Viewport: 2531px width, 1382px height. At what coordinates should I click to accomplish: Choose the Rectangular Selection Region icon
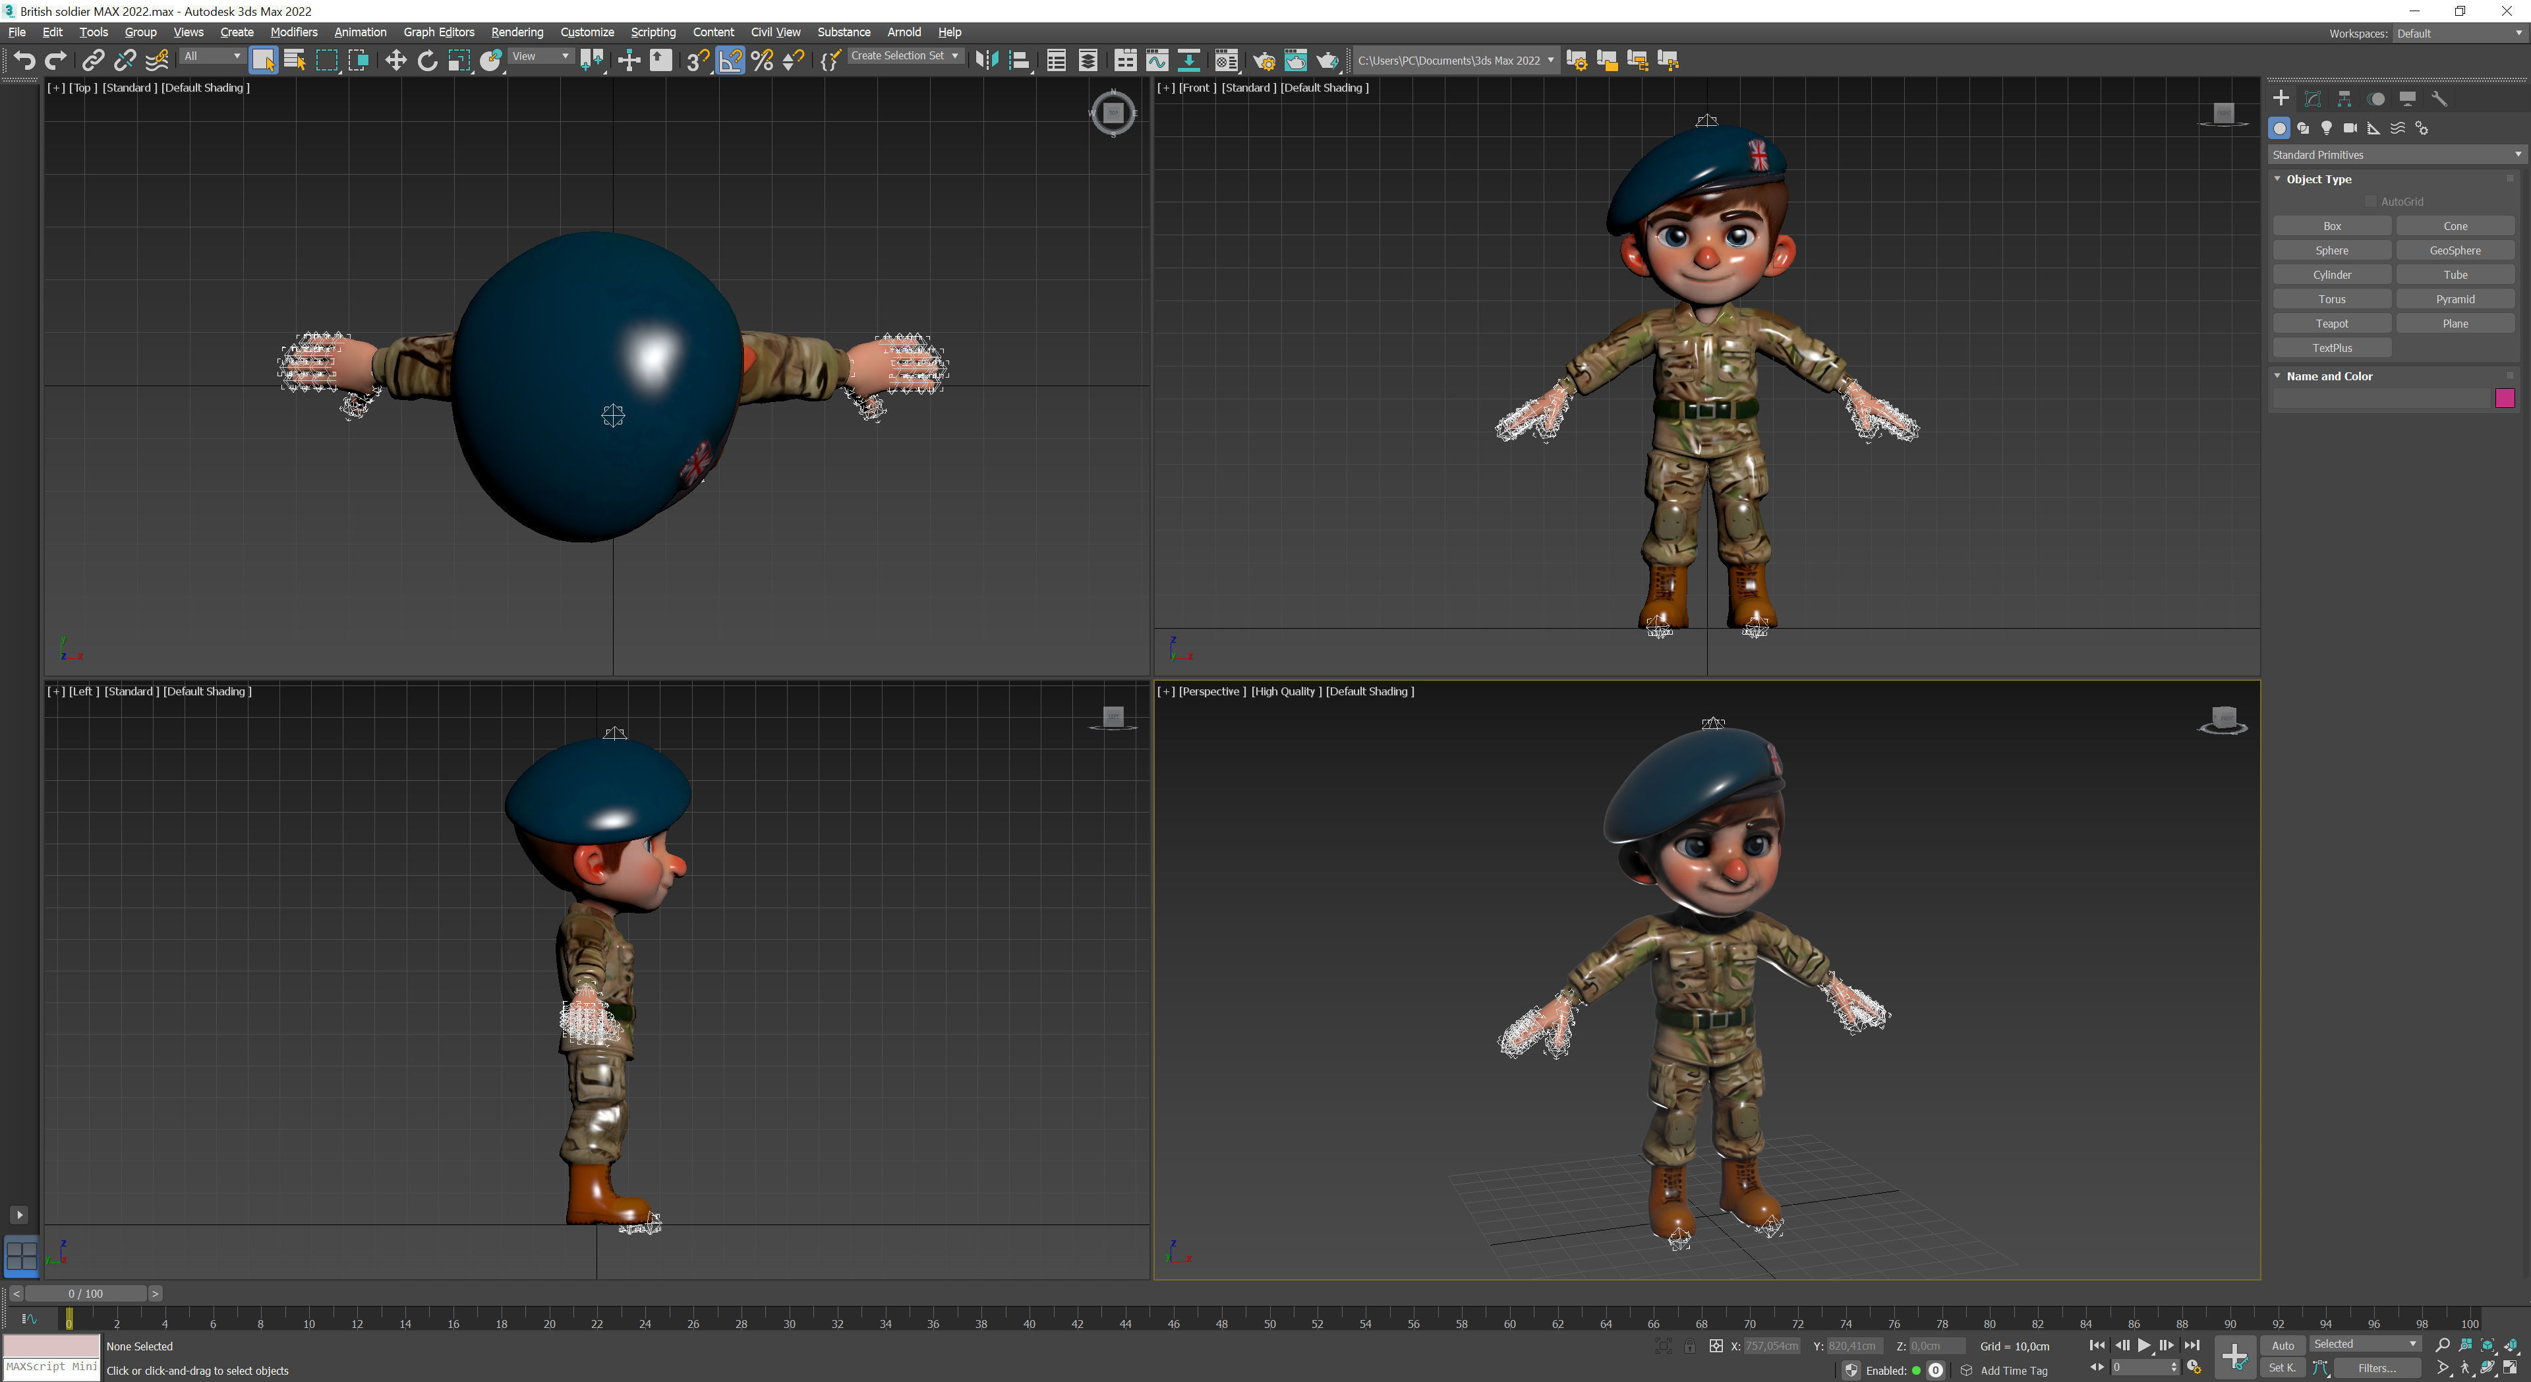coord(326,61)
